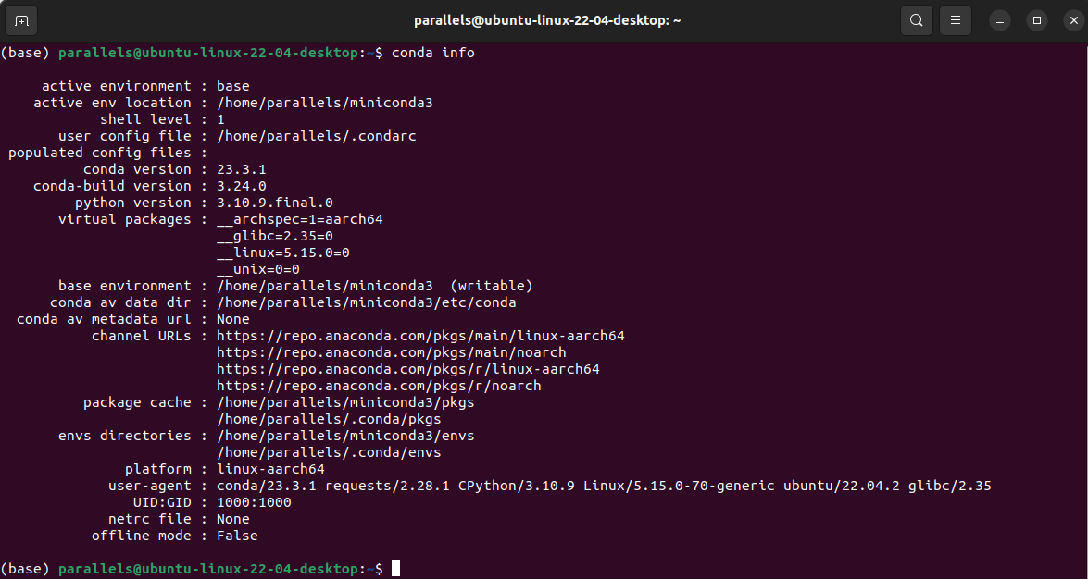Click the r/linux-aarch64 channel URL
Screen dimensions: 1088x579
click(410, 369)
